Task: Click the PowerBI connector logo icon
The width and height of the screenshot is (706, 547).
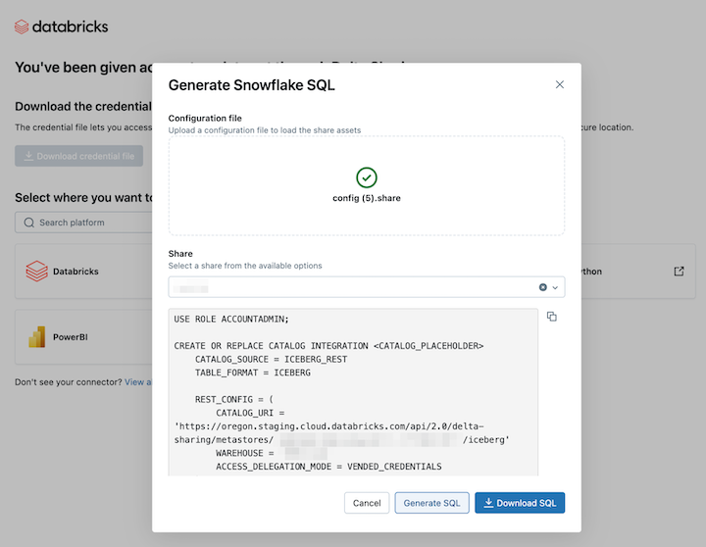Action: (36, 337)
